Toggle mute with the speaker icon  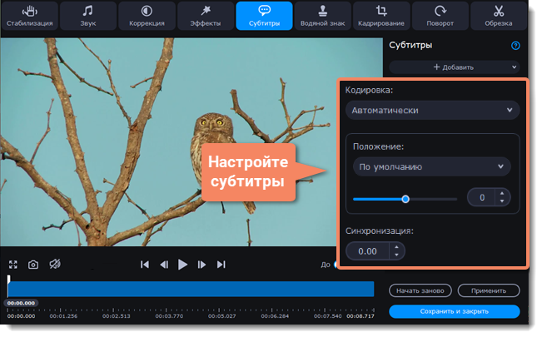coord(54,265)
